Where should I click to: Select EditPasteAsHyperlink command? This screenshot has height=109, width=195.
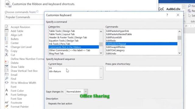(x=141, y=31)
